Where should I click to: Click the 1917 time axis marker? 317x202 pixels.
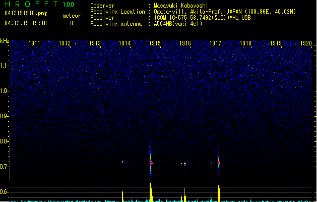tap(215, 43)
